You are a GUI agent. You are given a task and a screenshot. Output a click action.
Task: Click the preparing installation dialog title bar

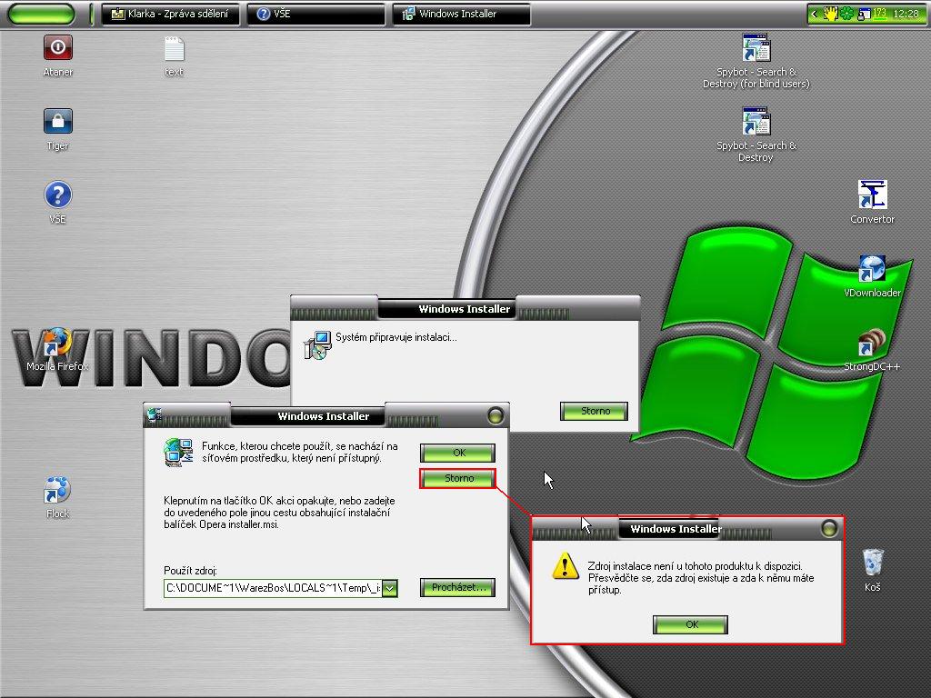click(465, 309)
